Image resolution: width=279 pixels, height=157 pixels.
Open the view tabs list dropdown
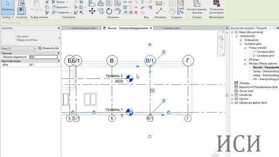coord(227,28)
